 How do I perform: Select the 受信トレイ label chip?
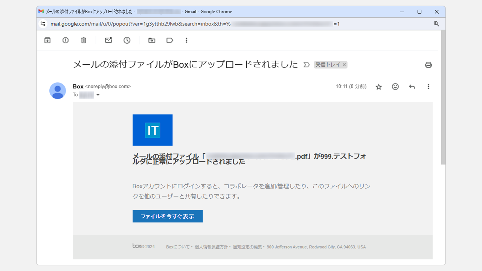pyautogui.click(x=328, y=65)
